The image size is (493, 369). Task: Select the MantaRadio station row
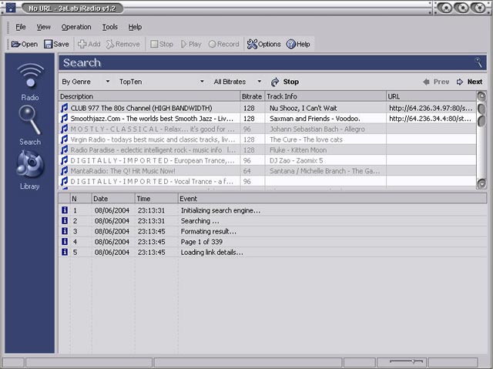coord(267,171)
